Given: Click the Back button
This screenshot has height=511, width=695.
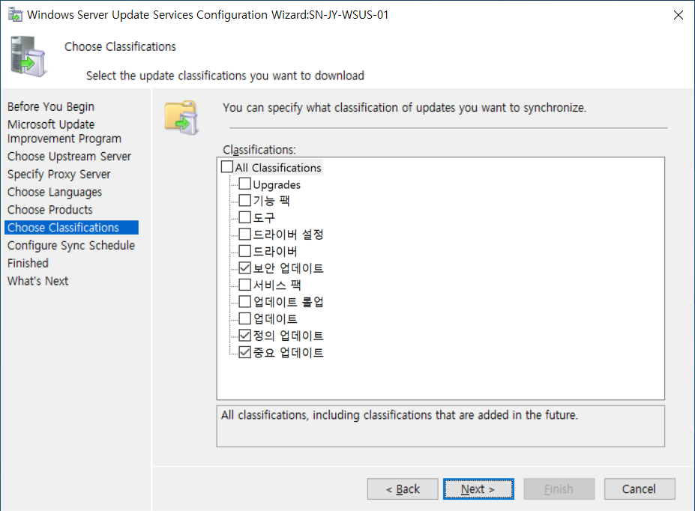Looking at the screenshot, I should click(x=403, y=489).
